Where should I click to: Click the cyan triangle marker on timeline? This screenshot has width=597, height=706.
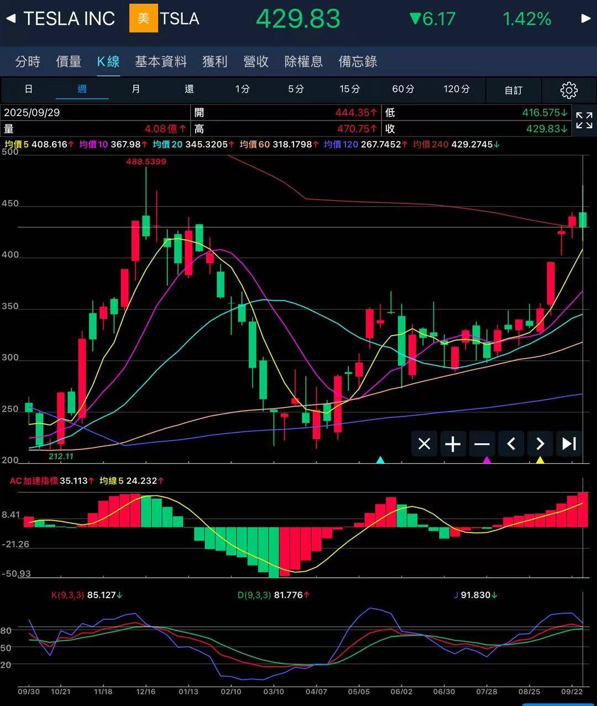tap(380, 460)
